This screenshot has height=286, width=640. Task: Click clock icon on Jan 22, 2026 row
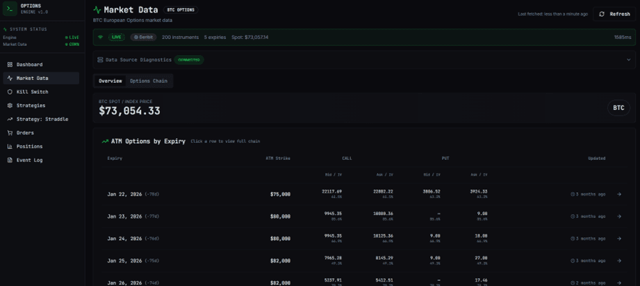coord(572,194)
